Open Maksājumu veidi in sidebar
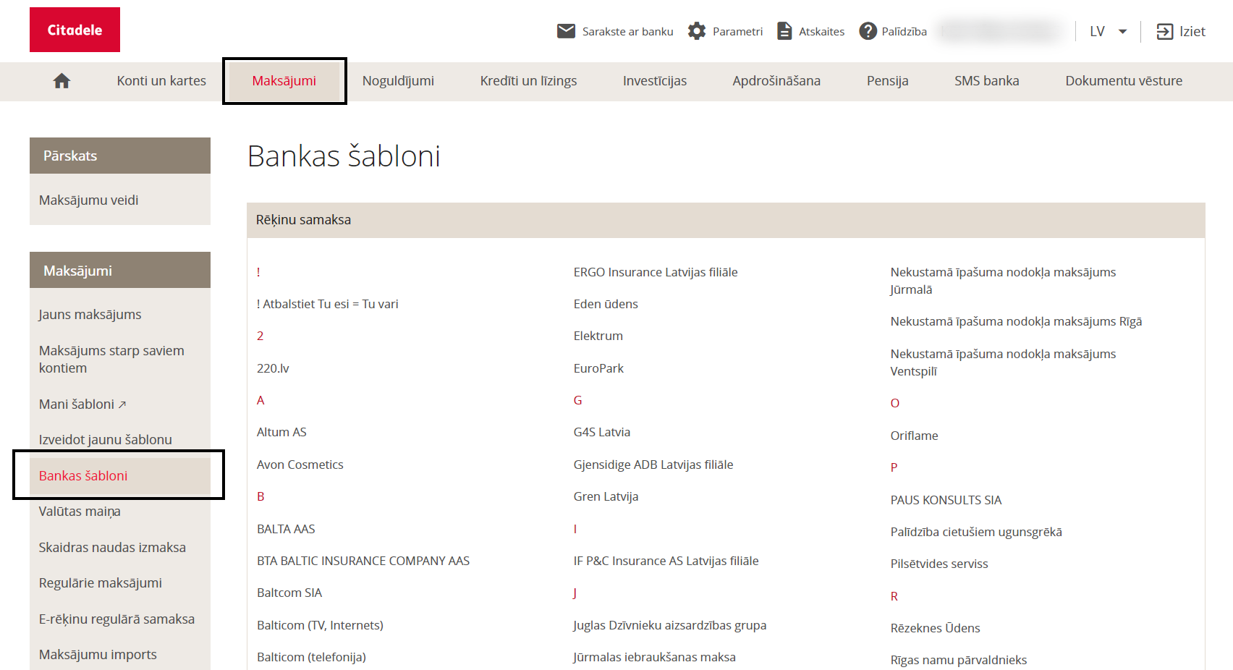This screenshot has width=1233, height=670. (88, 200)
